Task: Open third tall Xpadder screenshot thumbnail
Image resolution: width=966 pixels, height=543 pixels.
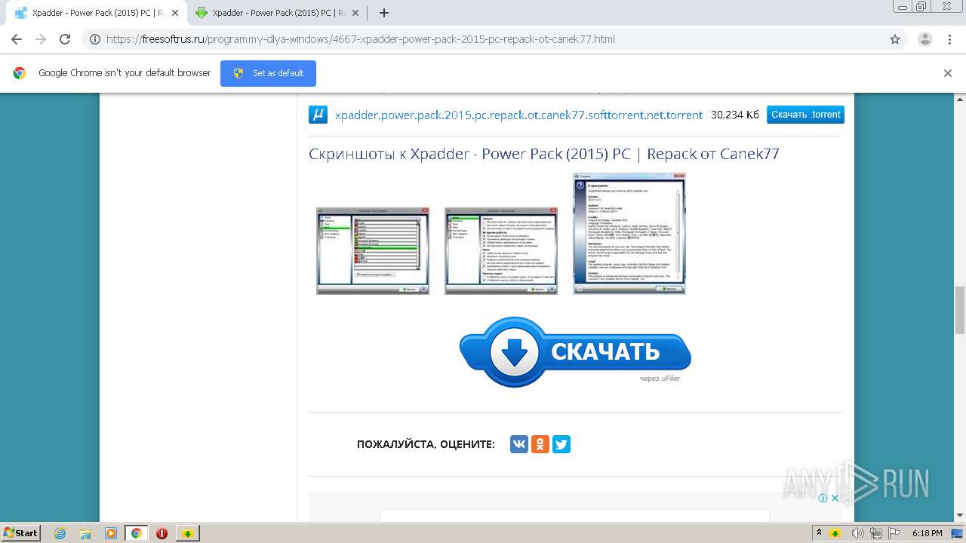Action: [x=629, y=234]
